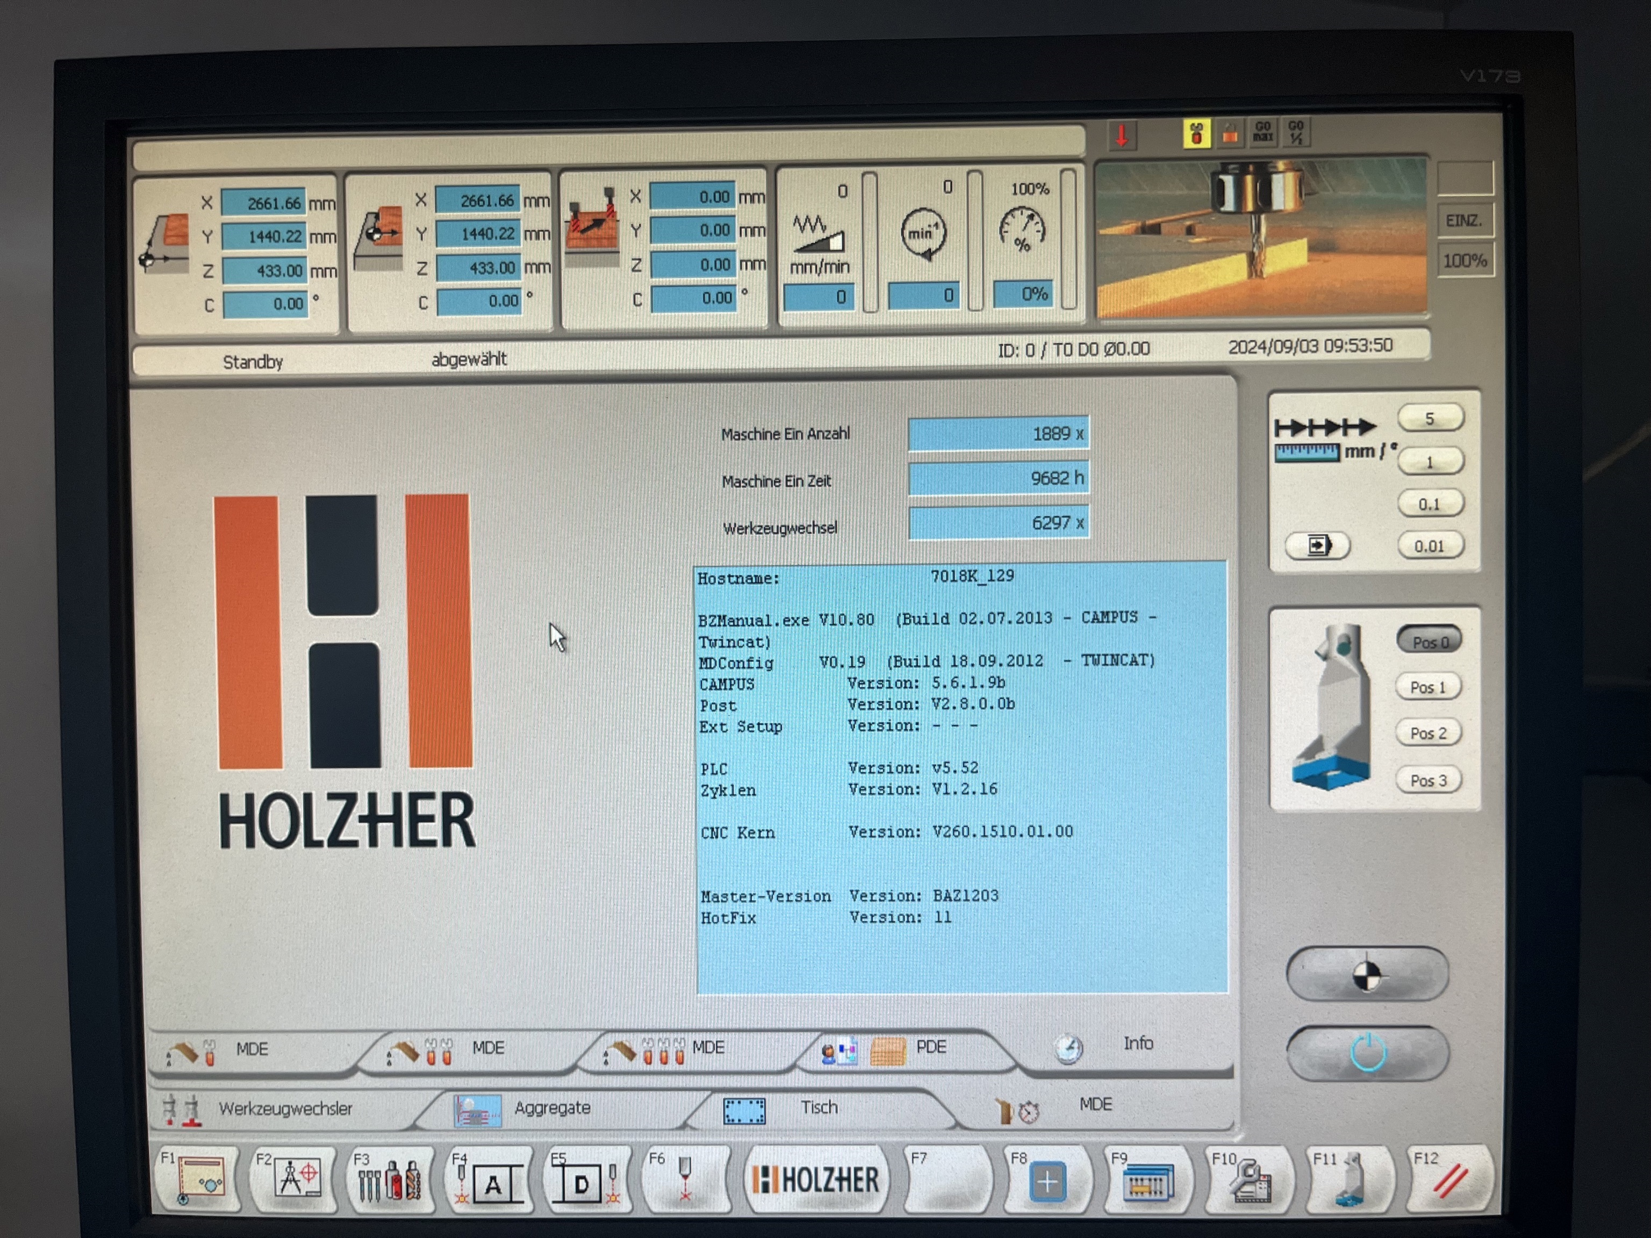Click the 100% button beside camera image

(x=1465, y=261)
